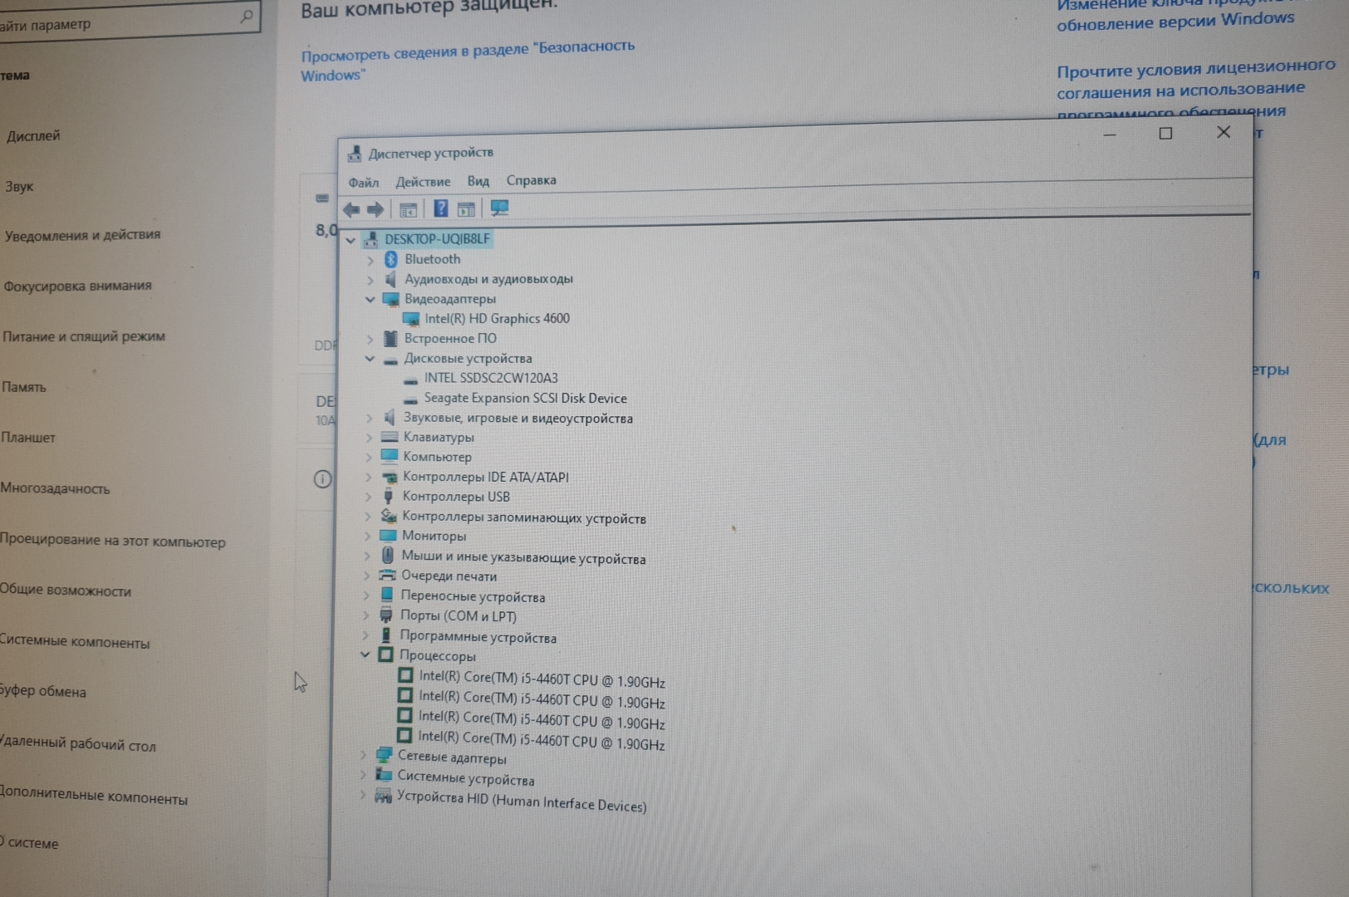The height and width of the screenshot is (897, 1349).
Task: Toggle the show/hide console tree toolbar icon
Action: (408, 210)
